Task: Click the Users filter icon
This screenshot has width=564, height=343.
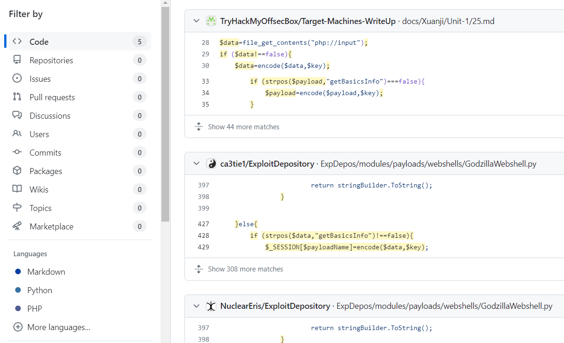Action: 17,134
